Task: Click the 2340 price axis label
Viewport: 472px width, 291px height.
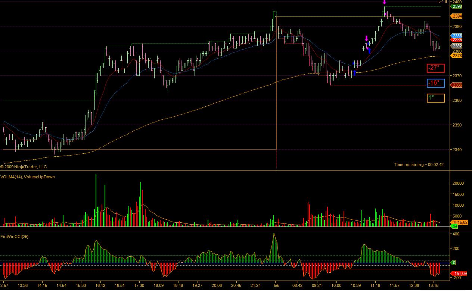Action: (x=458, y=150)
